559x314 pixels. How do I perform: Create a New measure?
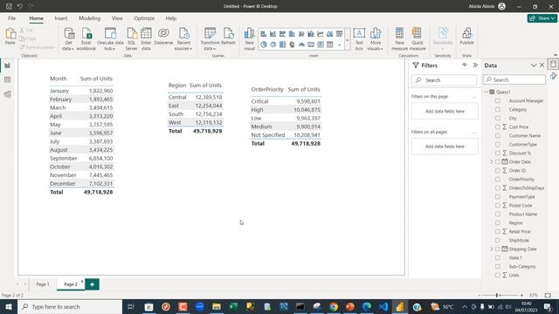[x=400, y=38]
